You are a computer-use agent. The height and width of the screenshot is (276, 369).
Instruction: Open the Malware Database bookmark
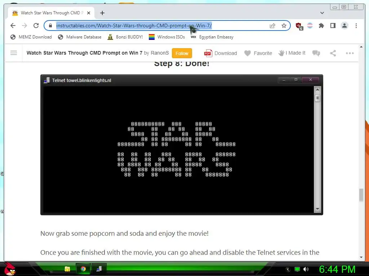(80, 37)
